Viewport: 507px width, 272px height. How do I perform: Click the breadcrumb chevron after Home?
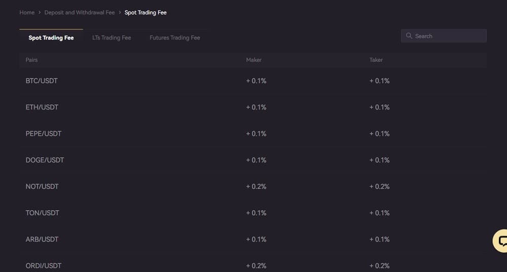(40, 12)
